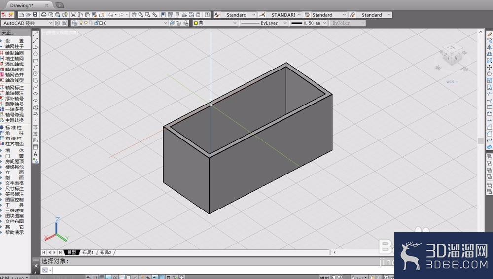This screenshot has width=493, height=279.
Task: Select the Ellipse draw tool
Action: click(x=35, y=94)
